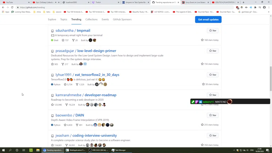Click first contributor avatar of DAIN

[95, 125]
